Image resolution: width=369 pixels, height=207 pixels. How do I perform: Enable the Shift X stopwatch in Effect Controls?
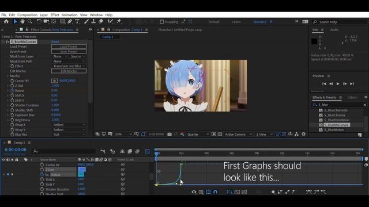click(x=12, y=95)
